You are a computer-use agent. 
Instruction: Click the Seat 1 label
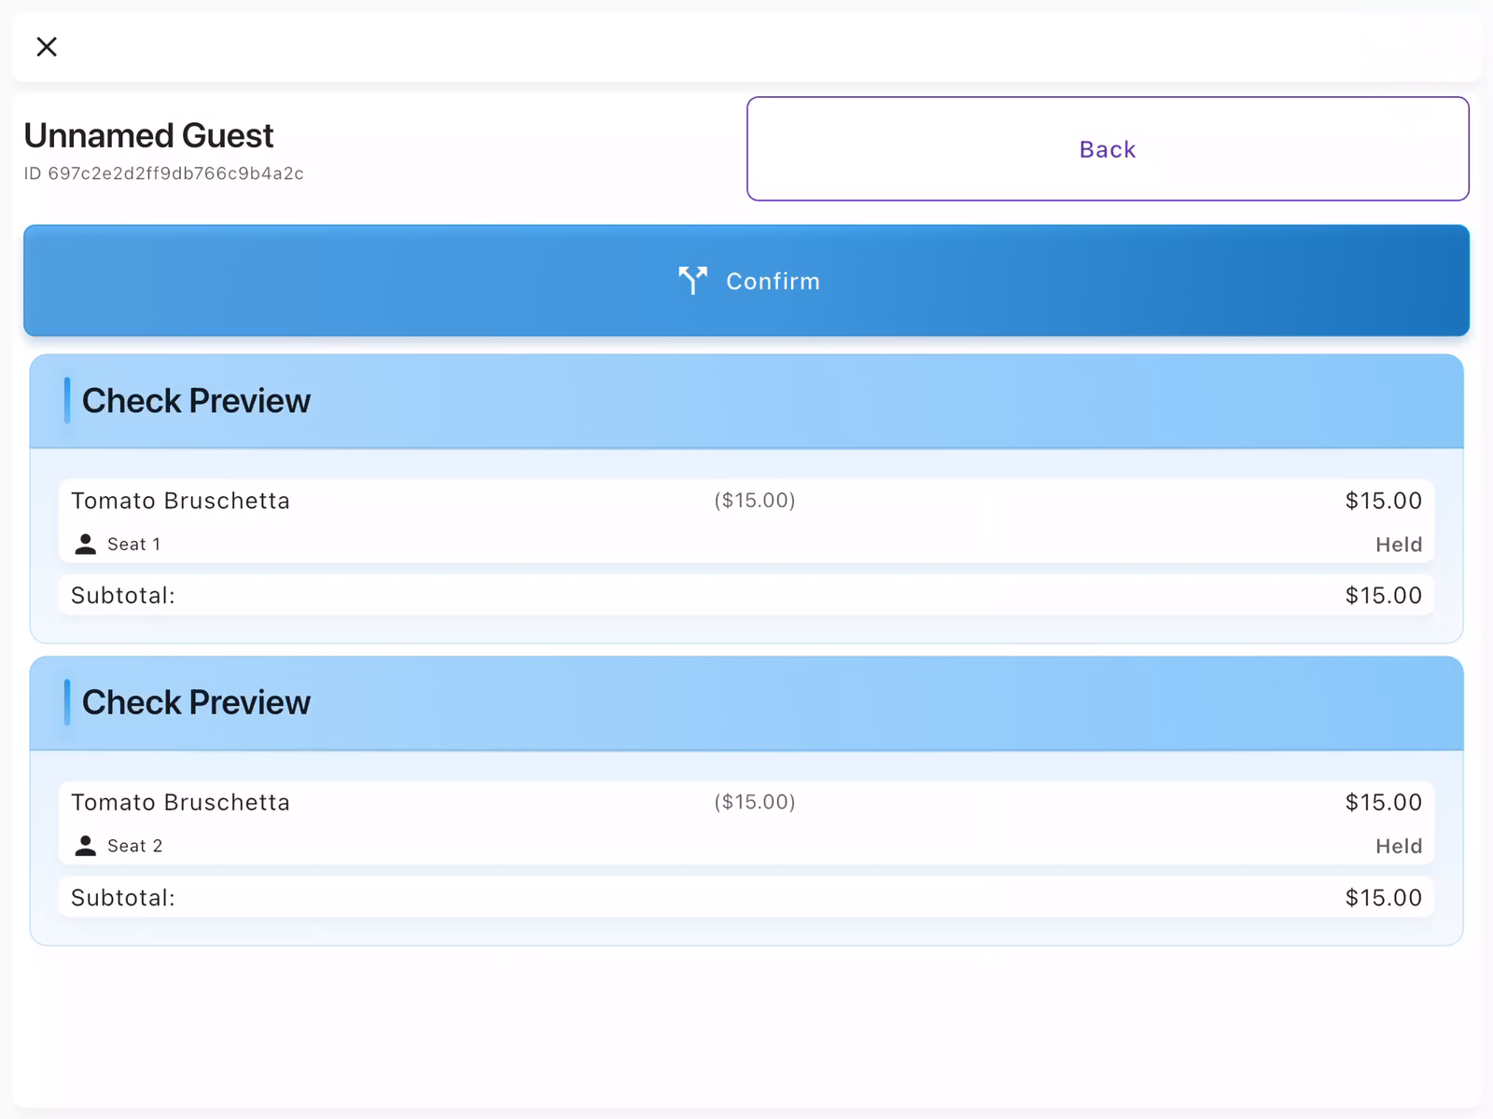(133, 545)
